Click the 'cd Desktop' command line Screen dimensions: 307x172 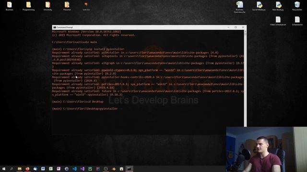pos(78,102)
